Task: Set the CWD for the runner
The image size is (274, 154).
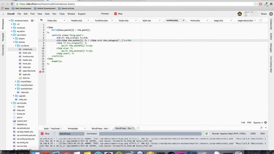Action: 253,134
